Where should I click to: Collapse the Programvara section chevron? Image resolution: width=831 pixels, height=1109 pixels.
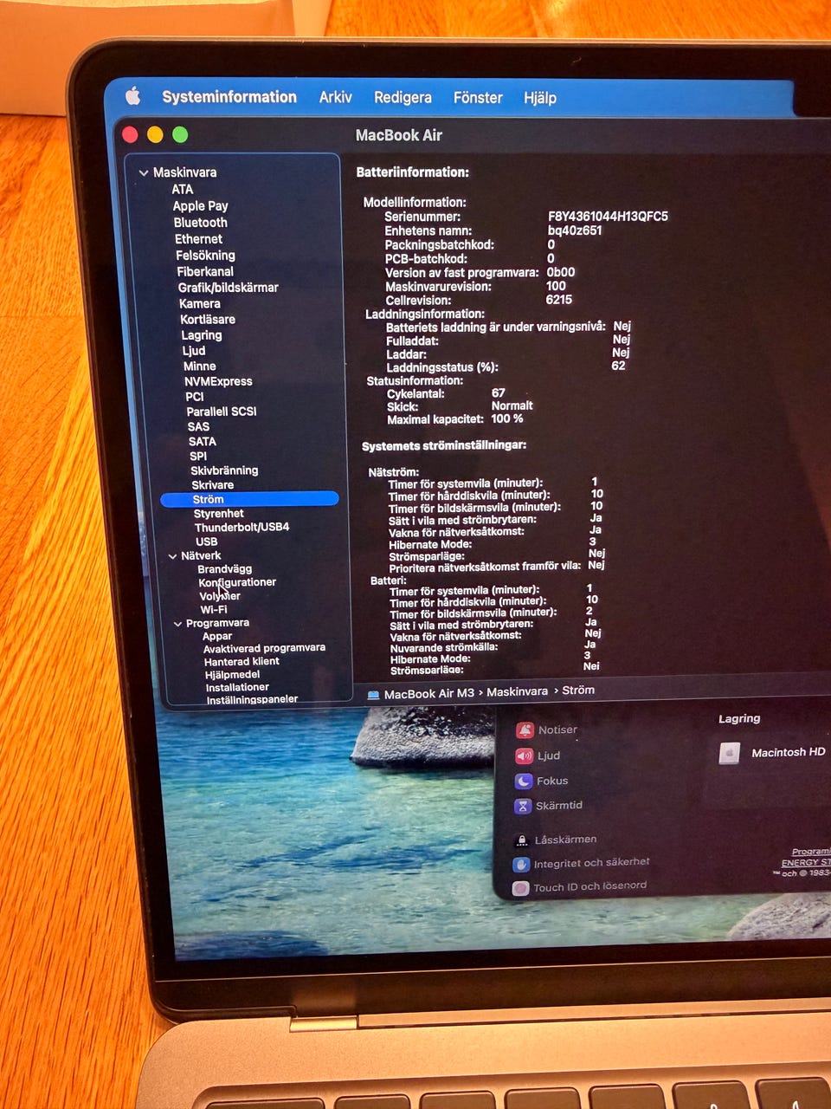coord(177,624)
